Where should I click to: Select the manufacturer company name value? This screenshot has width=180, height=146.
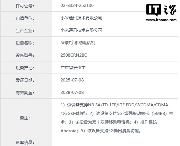tap(81, 30)
